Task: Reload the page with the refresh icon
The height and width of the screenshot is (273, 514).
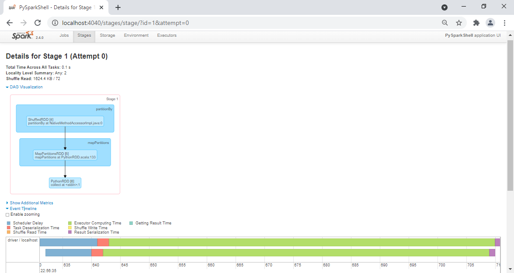Action: point(38,23)
